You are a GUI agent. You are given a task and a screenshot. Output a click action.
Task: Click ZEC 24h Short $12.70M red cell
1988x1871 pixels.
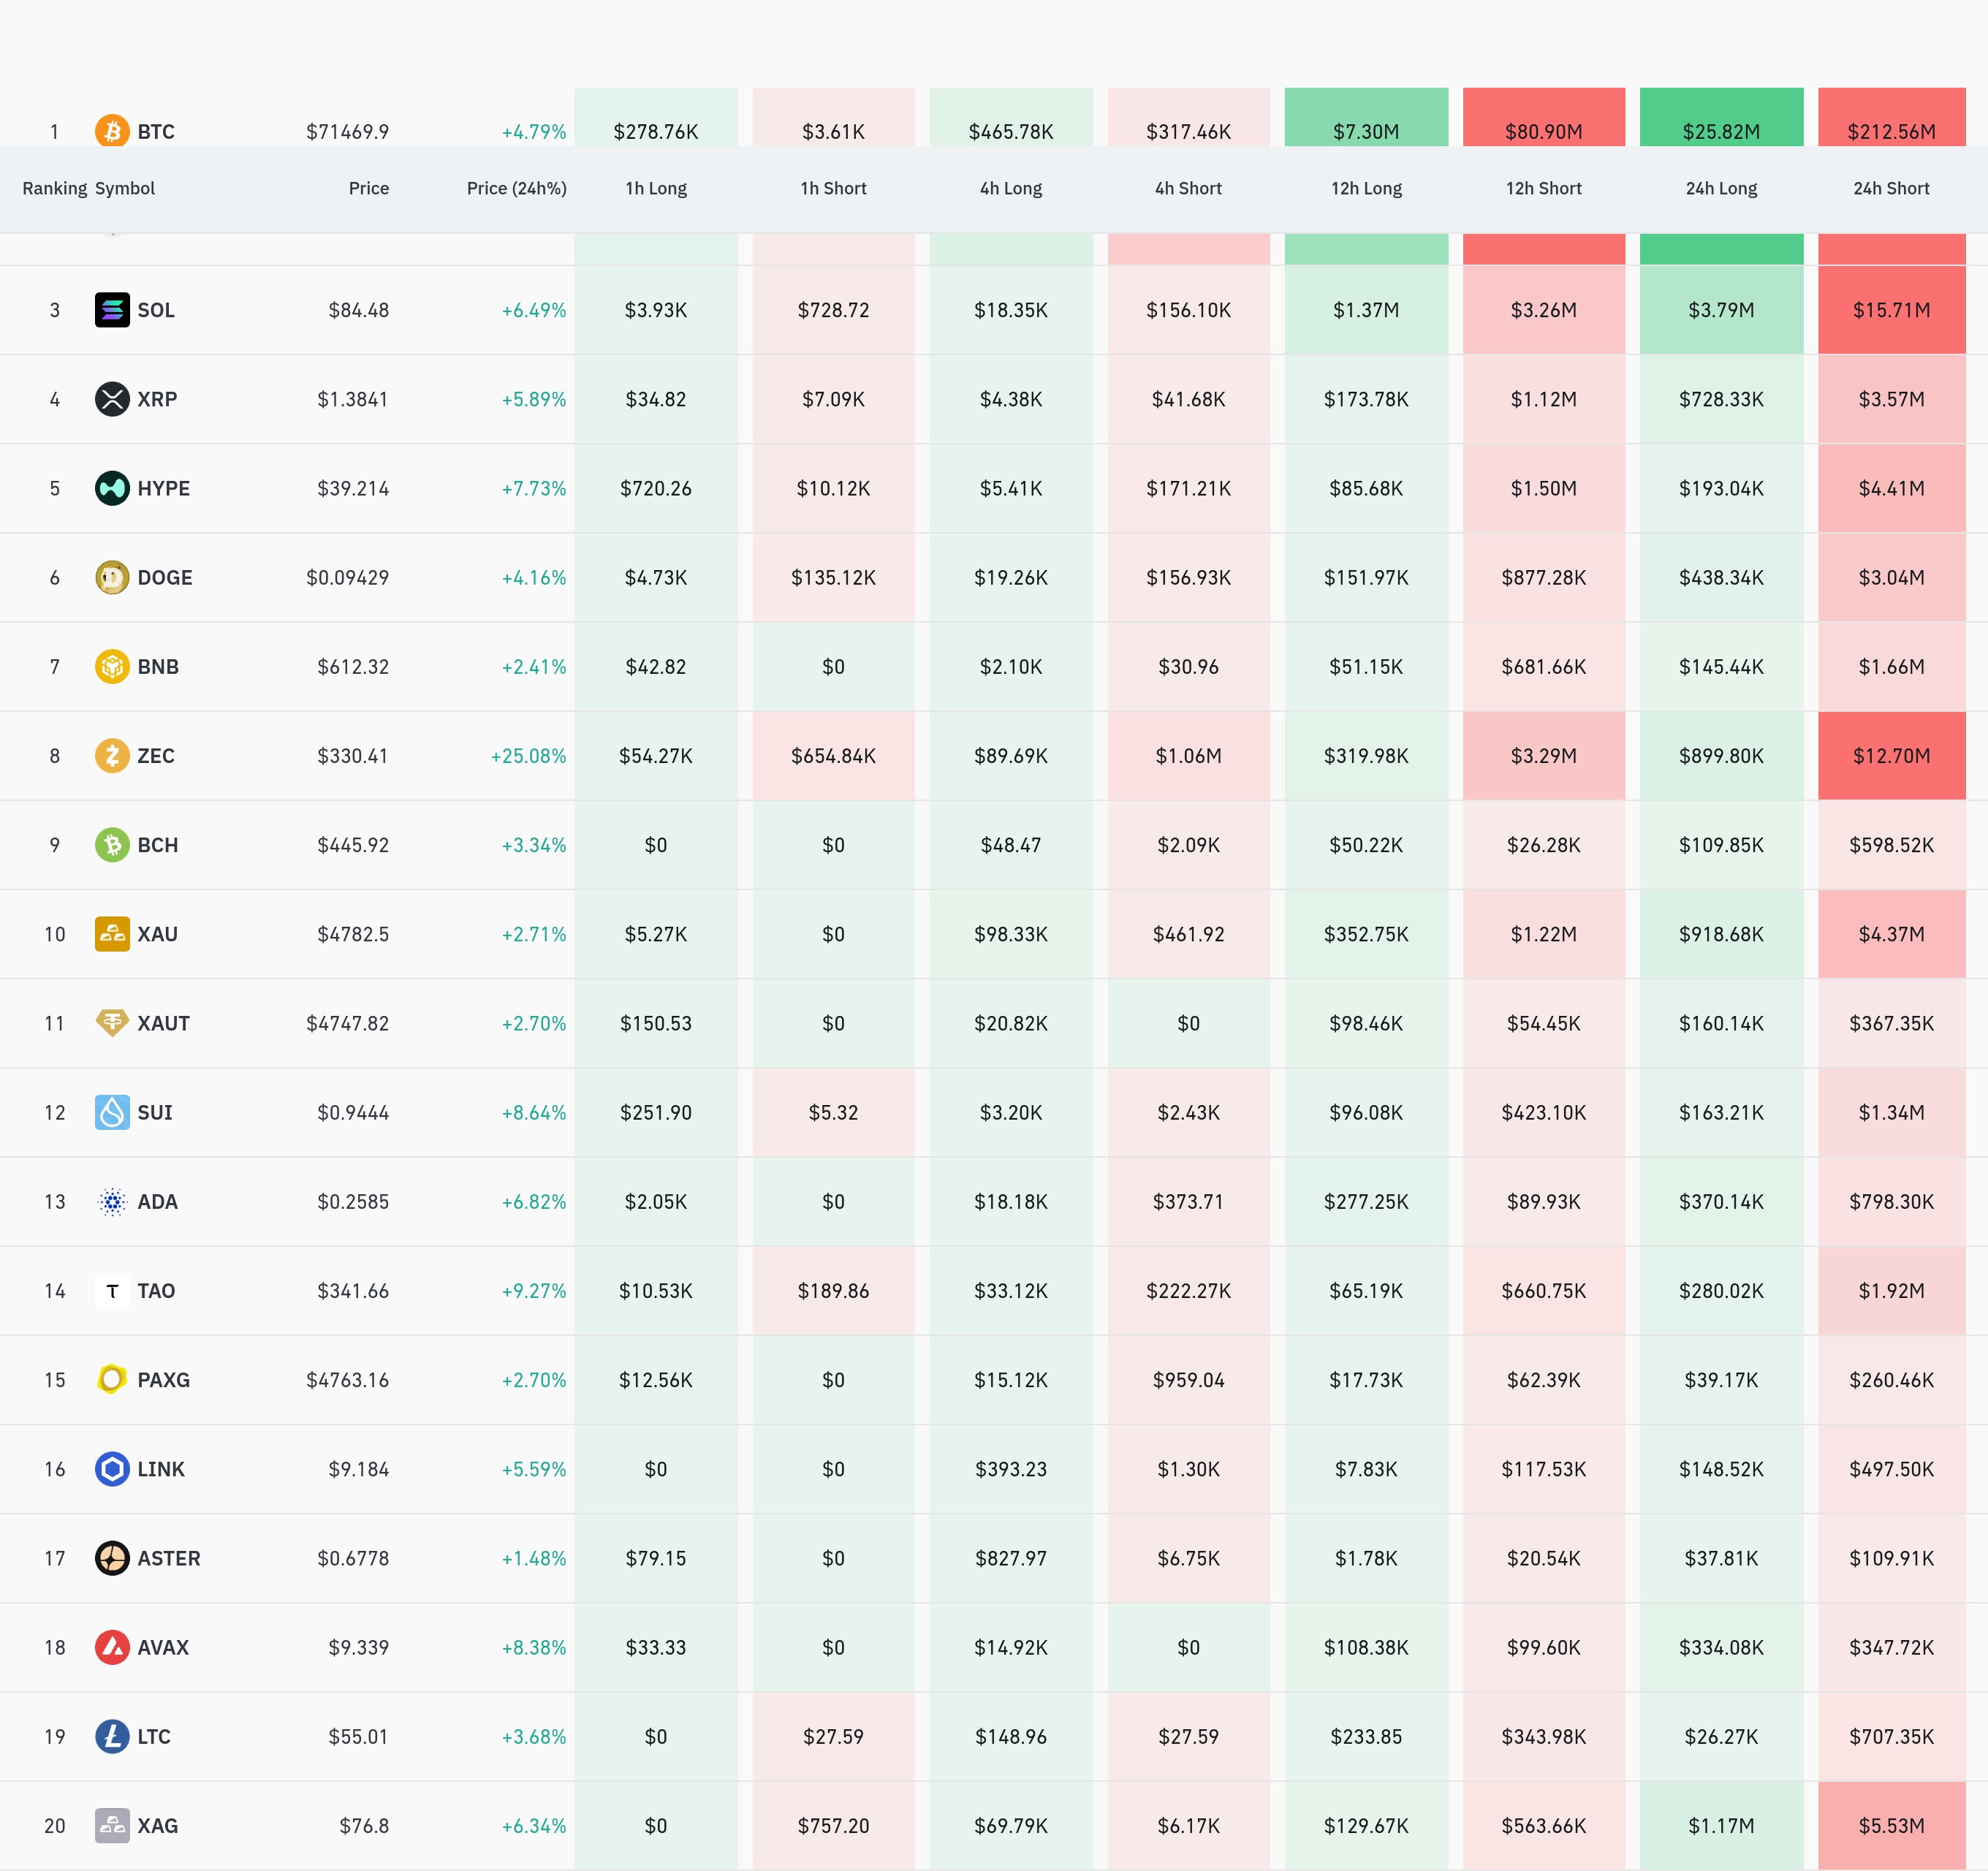point(1890,756)
